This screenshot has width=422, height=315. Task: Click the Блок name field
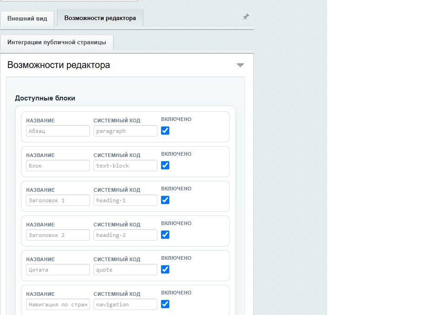tap(58, 166)
